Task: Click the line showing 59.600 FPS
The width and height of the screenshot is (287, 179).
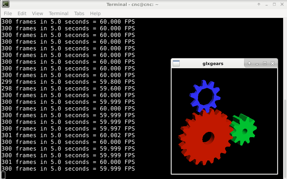Action: tap(68, 89)
